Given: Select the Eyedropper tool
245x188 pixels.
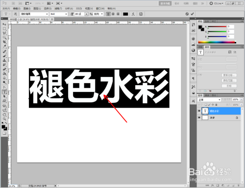Looking at the screenshot, I should tap(4, 47).
